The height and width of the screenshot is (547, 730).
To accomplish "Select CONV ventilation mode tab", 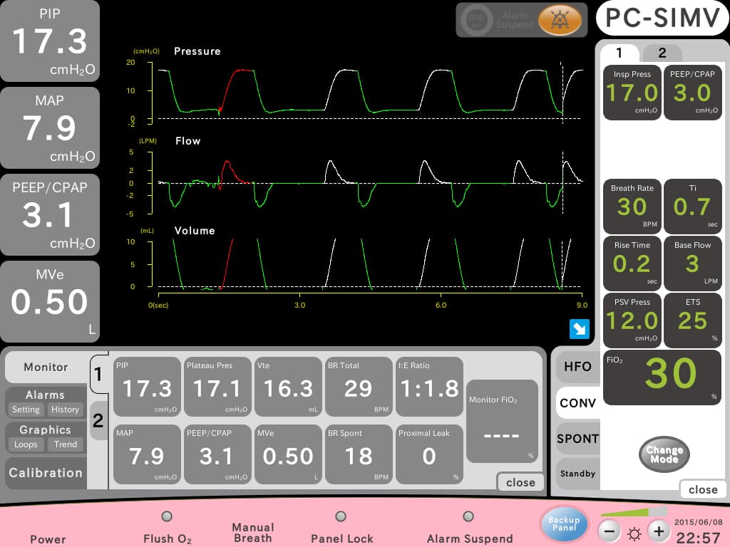I will [577, 403].
